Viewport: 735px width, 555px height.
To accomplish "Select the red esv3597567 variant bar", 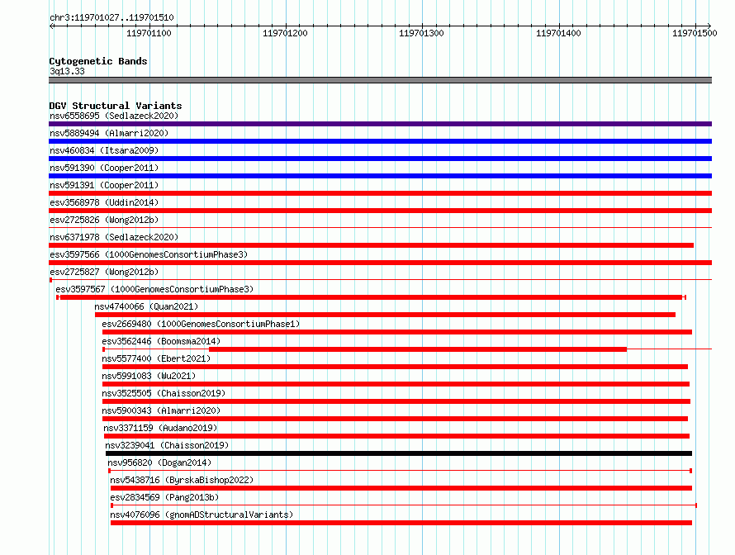I will (x=372, y=297).
